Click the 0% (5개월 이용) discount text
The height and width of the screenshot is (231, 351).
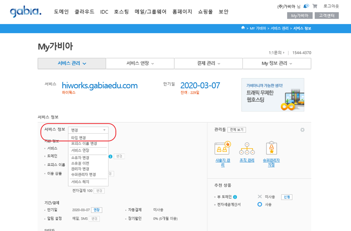click(166, 219)
